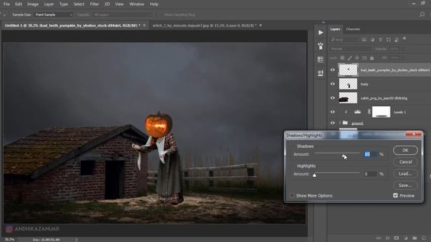
Task: Filter layers by smart object icon
Action: tap(397, 40)
